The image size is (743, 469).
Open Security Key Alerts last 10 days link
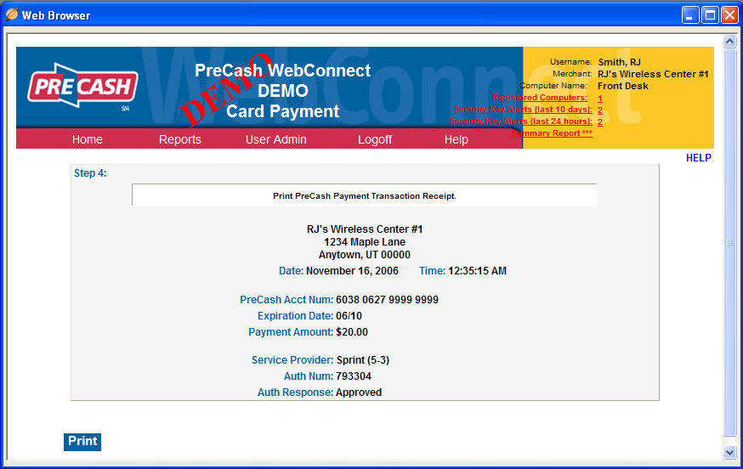tap(523, 110)
